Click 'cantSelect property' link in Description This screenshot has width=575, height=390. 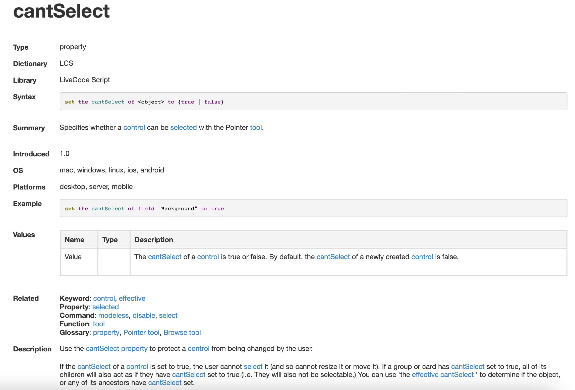click(x=117, y=349)
